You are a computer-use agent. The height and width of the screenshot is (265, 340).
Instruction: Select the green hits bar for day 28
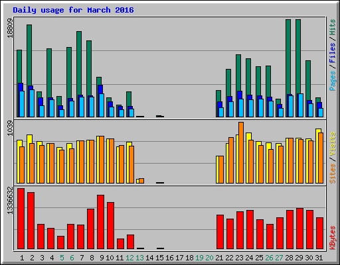(288, 56)
